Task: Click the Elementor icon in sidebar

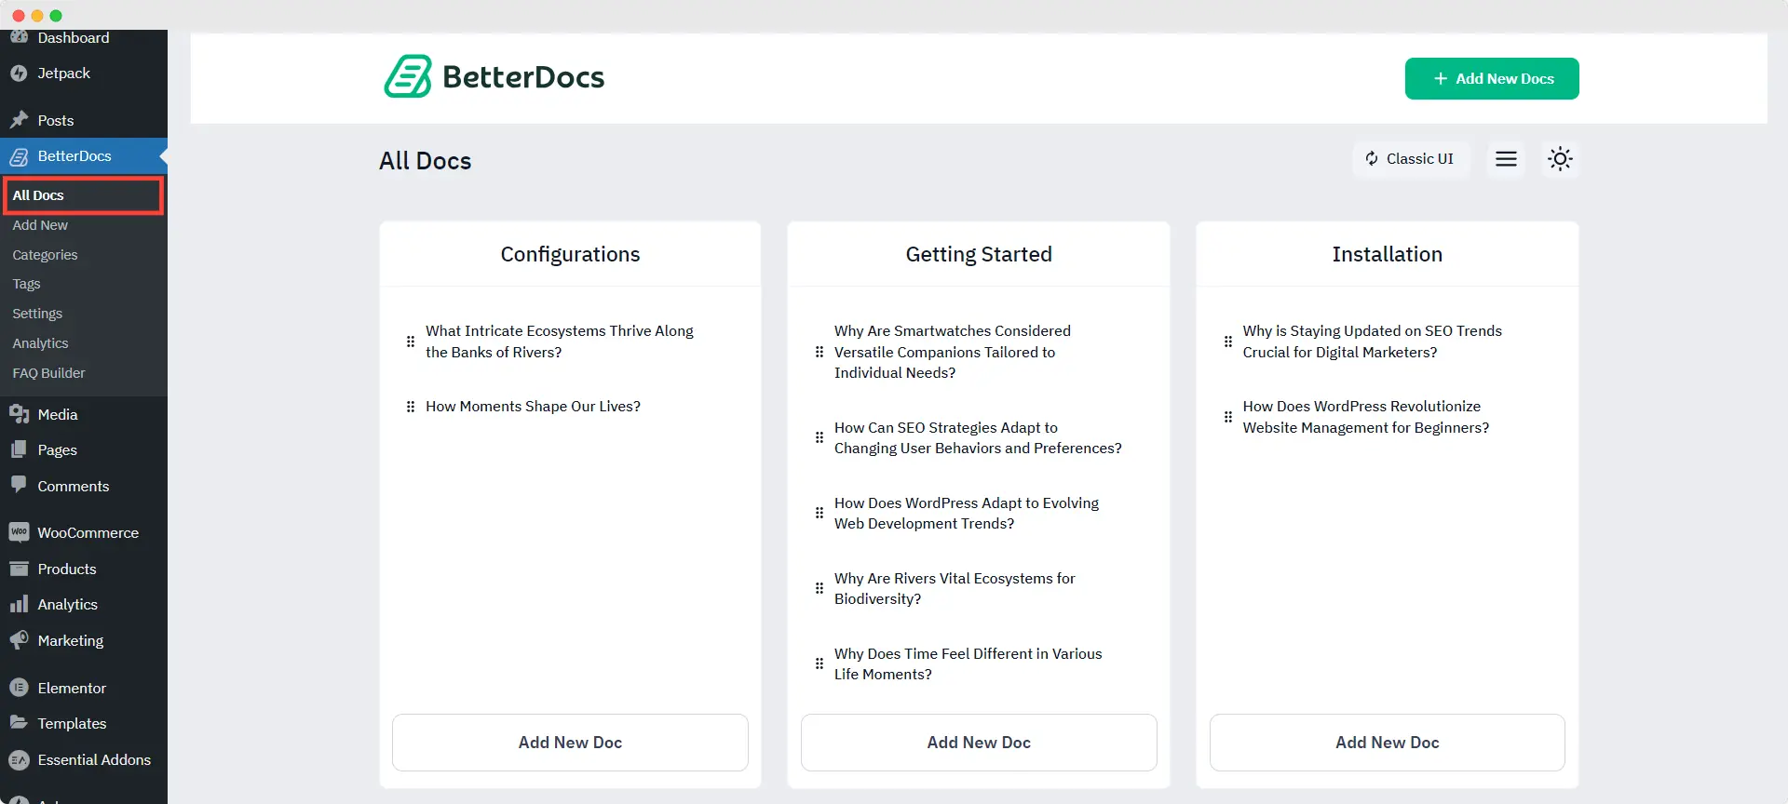Action: point(19,688)
